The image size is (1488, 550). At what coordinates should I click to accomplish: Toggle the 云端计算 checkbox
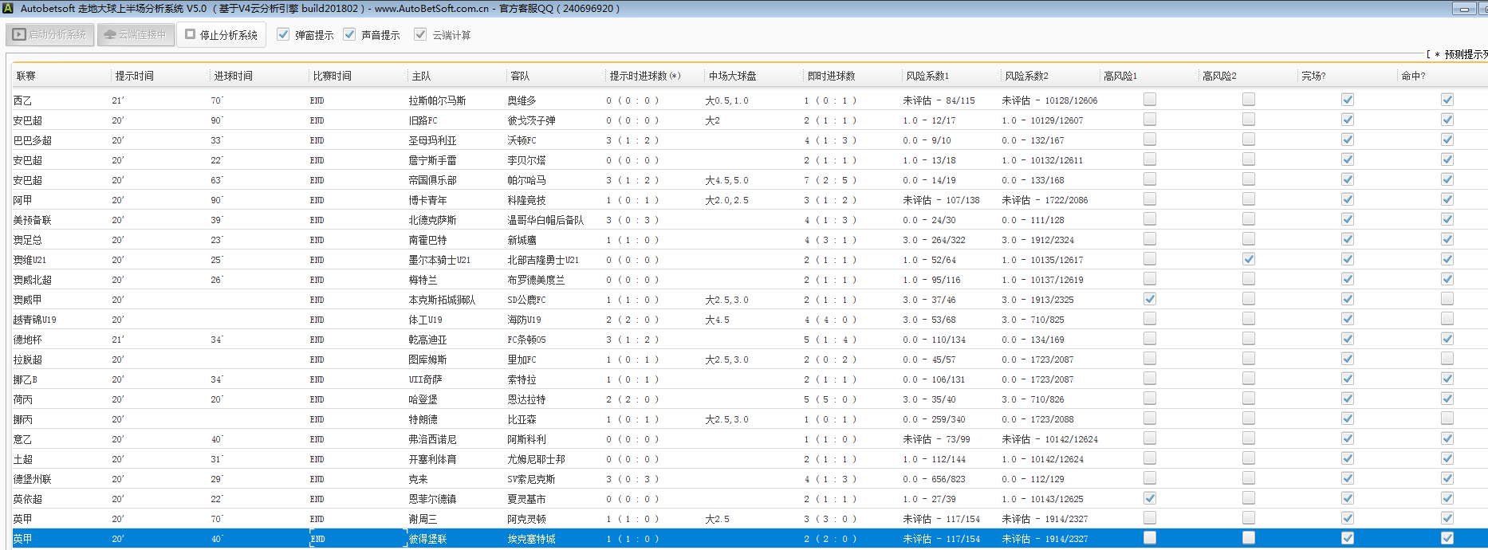click(x=420, y=35)
